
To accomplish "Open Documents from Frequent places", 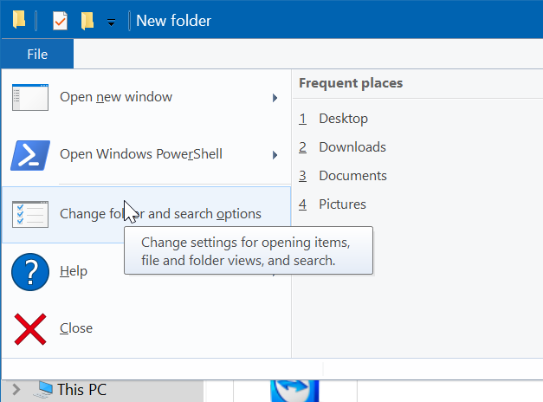I will (x=342, y=176).
